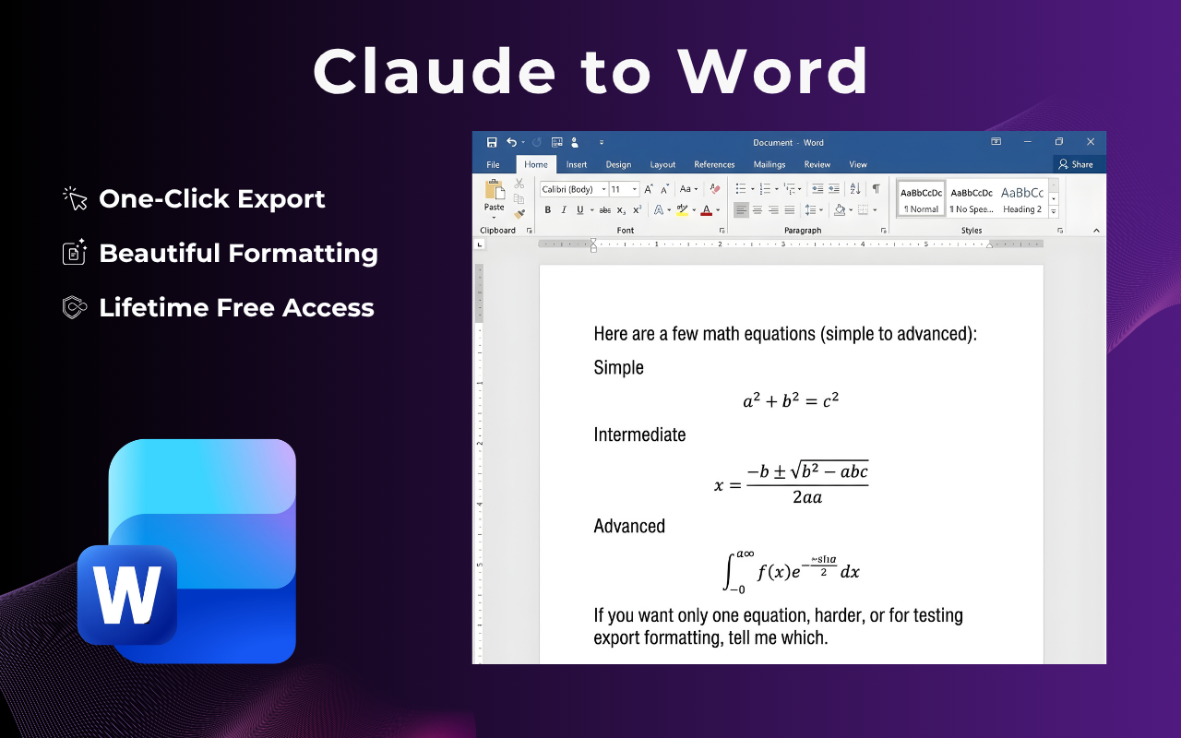Apply the Normal style
This screenshot has width=1181, height=738.
(922, 198)
